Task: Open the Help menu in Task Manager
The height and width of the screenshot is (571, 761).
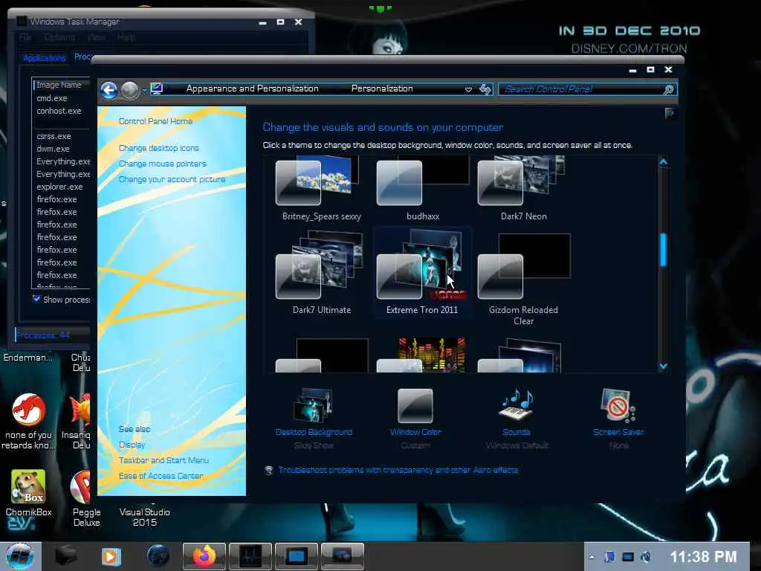Action: [x=126, y=37]
